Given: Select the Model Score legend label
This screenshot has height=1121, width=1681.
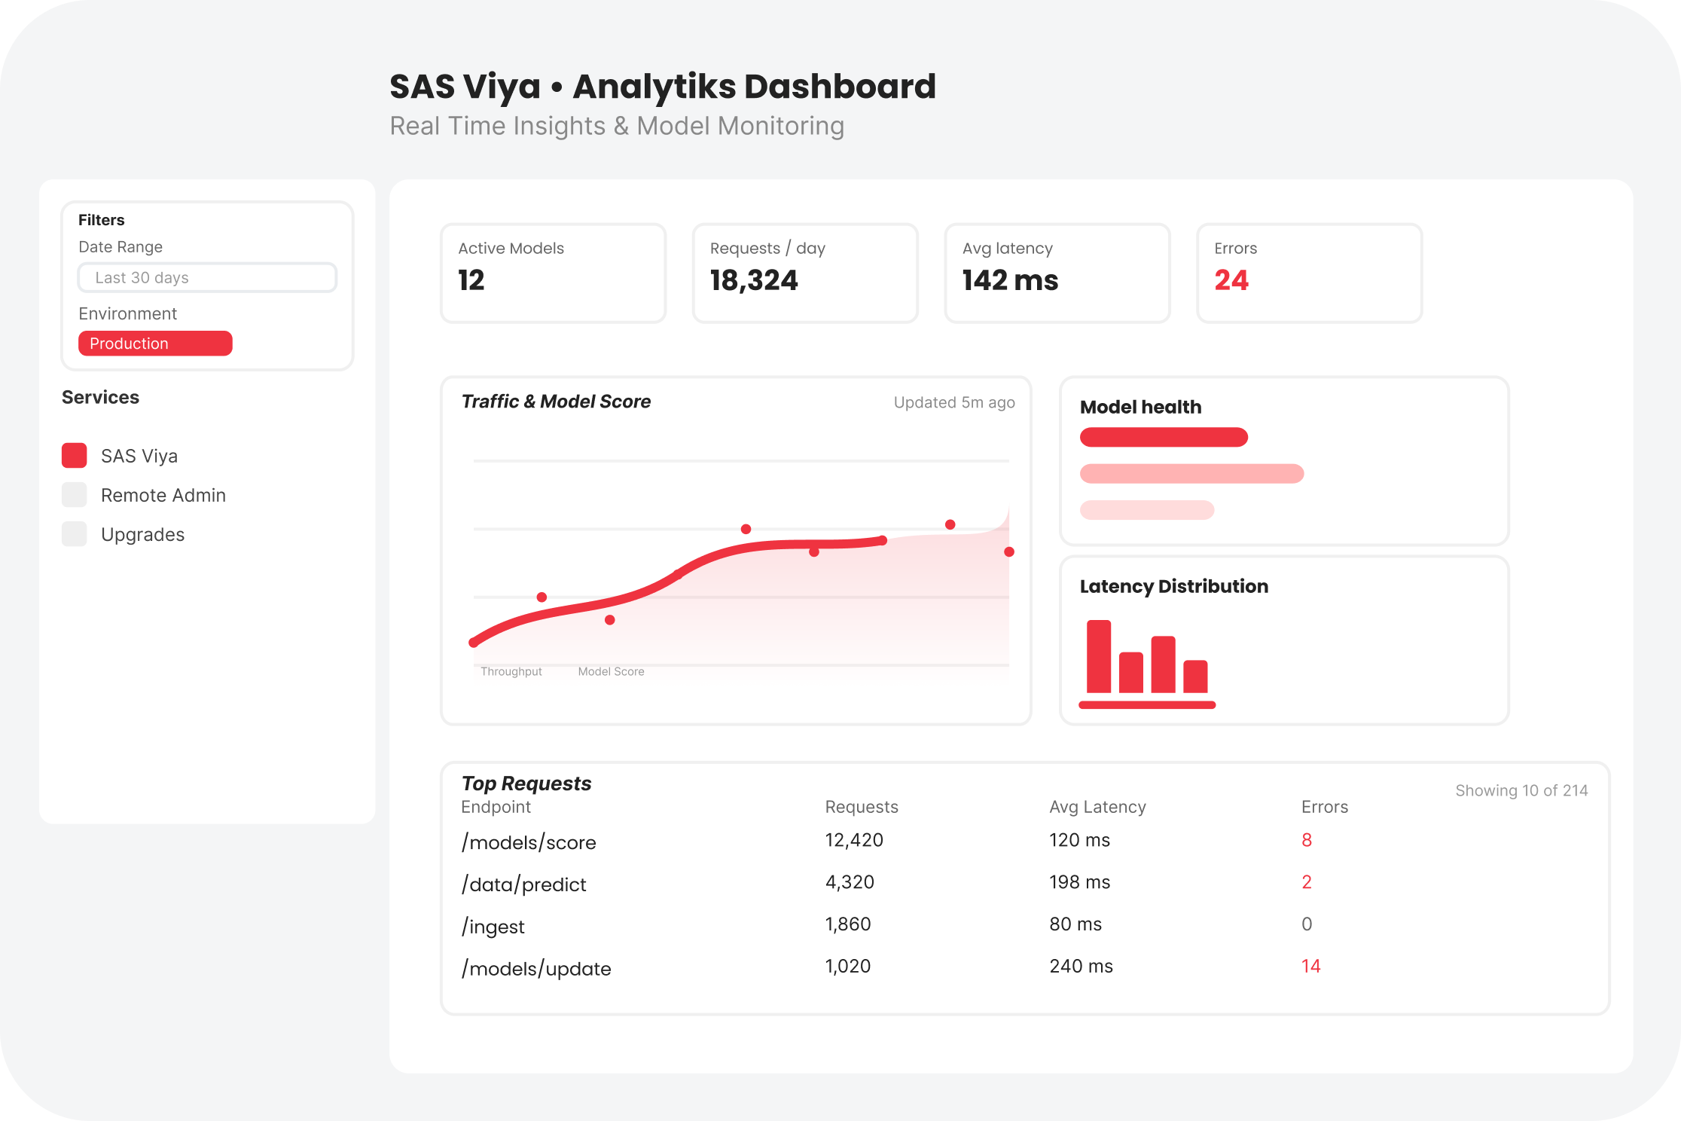Looking at the screenshot, I should (611, 671).
